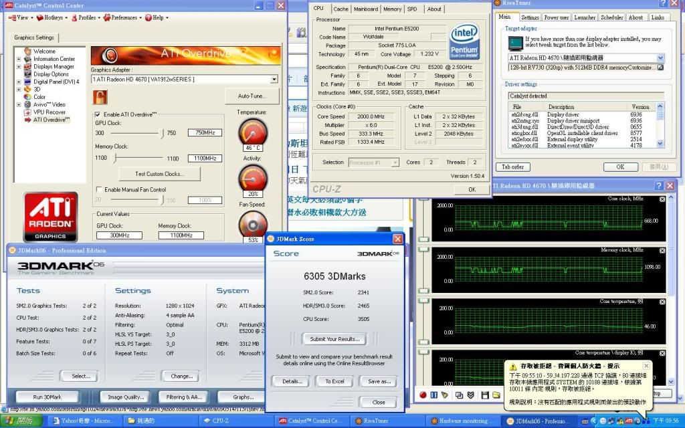Click the floppy disk save icon in monitoring toolbar
685x428 pixels.
(x=485, y=395)
